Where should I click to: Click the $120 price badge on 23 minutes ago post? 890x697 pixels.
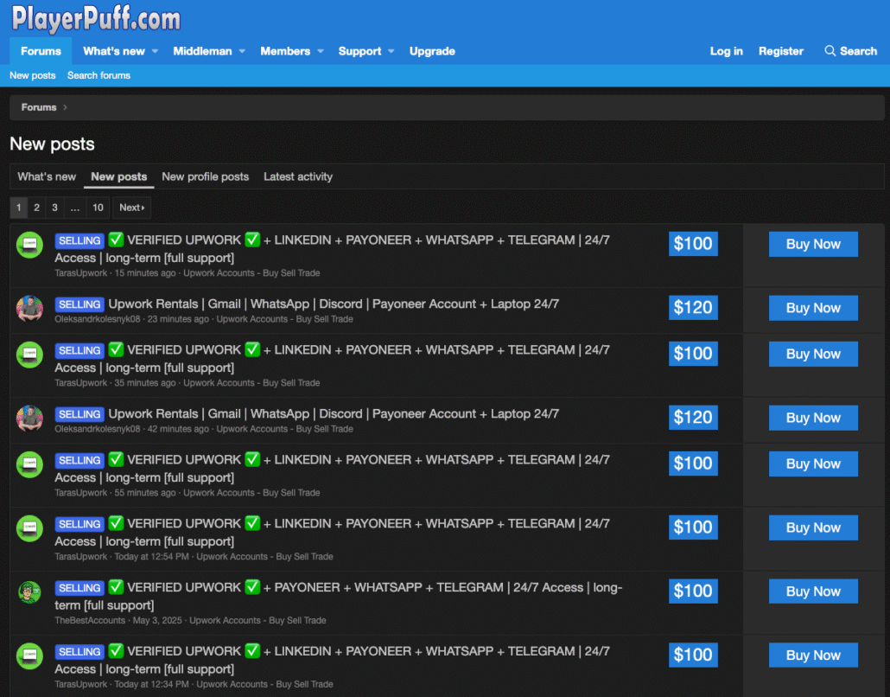(x=693, y=307)
